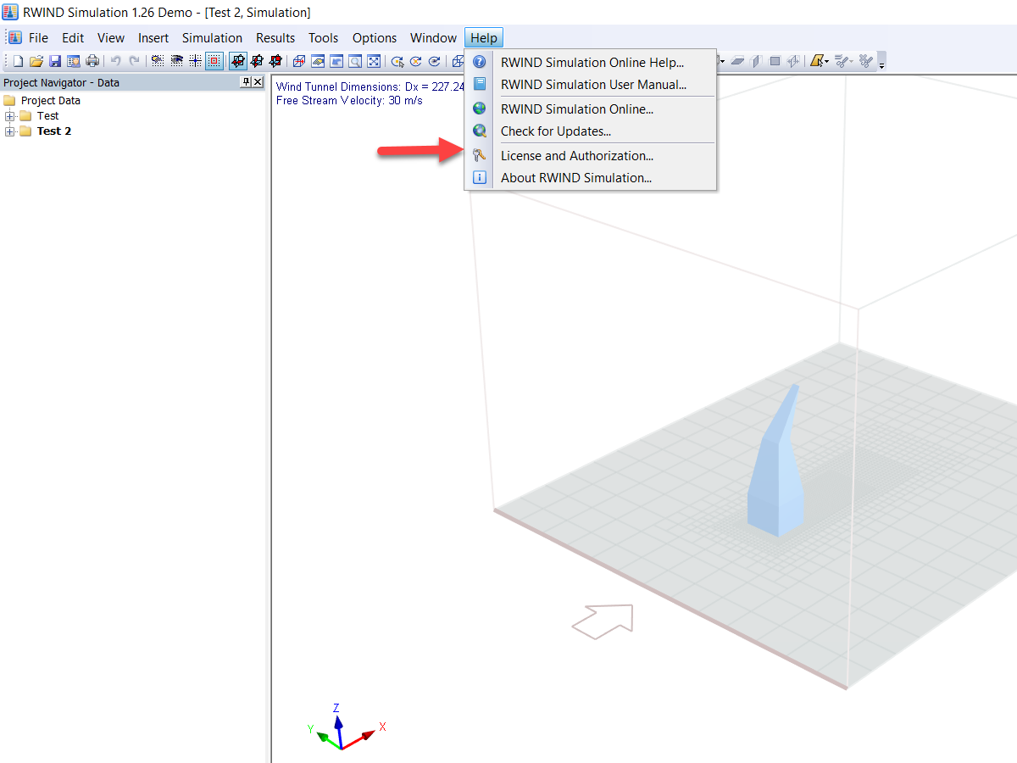Click the blue wireframe box icon
Screen dimensions: 1017x763
click(x=298, y=61)
